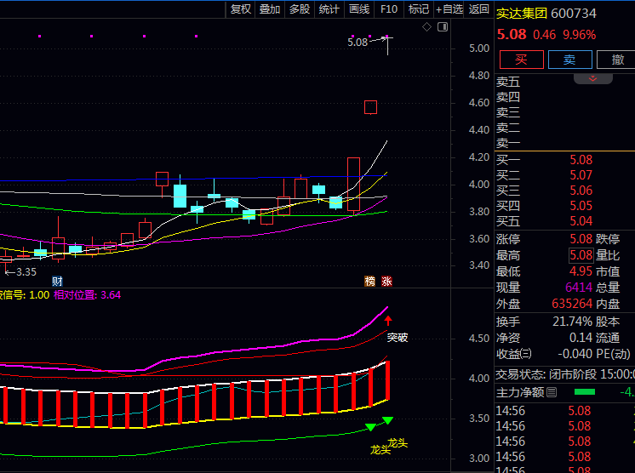Screen dimensions: 635x473
Task: Click the diamond icon above the chart
Action: pyautogui.click(x=427, y=27)
